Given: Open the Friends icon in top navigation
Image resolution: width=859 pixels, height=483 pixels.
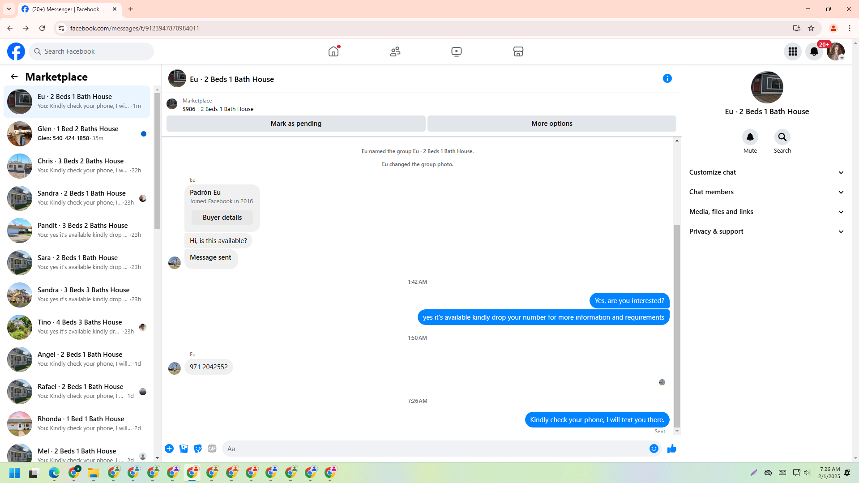Looking at the screenshot, I should 395,51.
